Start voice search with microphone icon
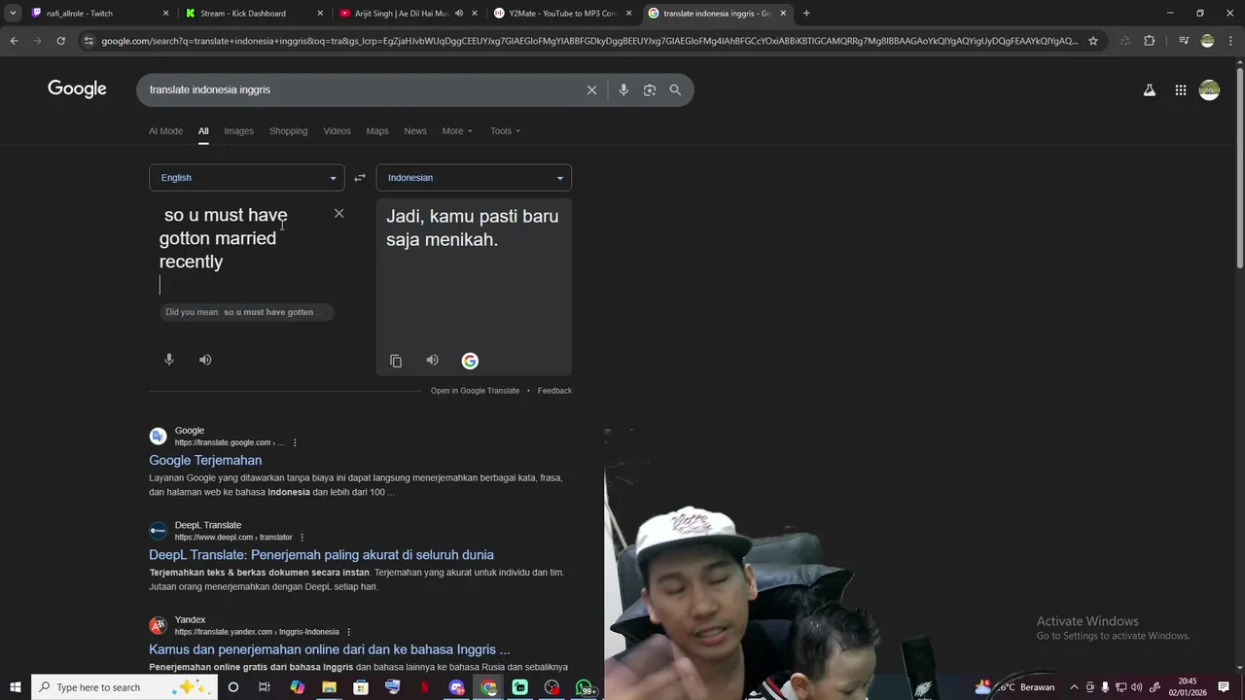This screenshot has height=700, width=1245. pyautogui.click(x=623, y=89)
